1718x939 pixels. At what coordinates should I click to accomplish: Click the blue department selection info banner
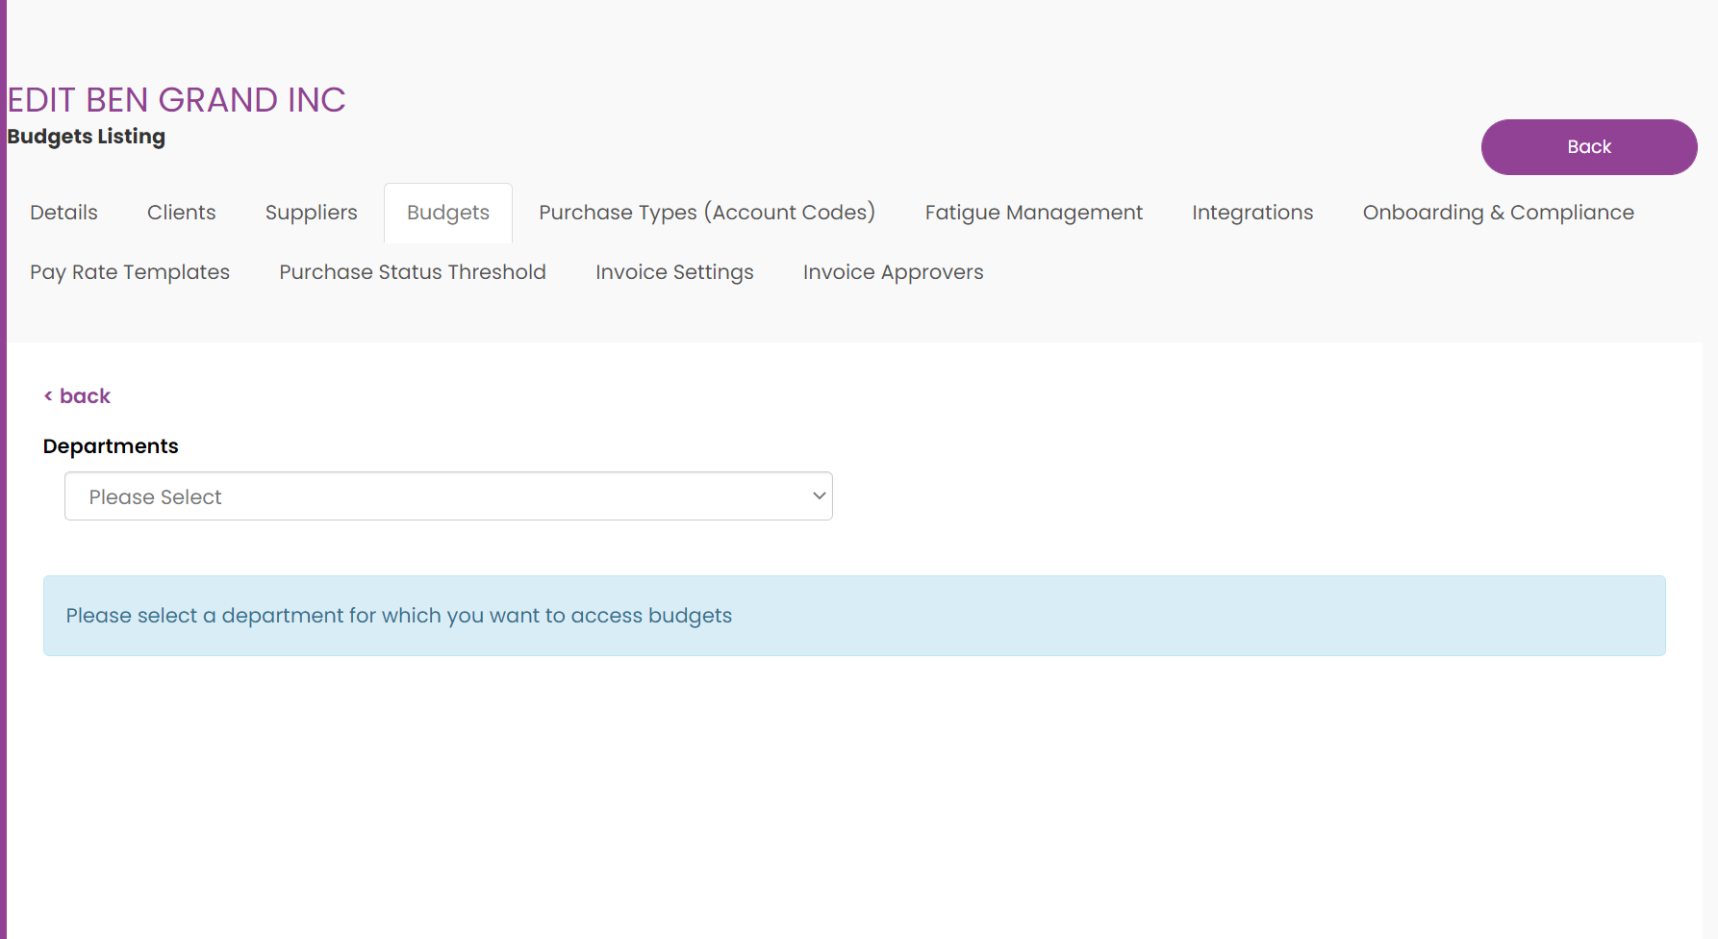853,616
